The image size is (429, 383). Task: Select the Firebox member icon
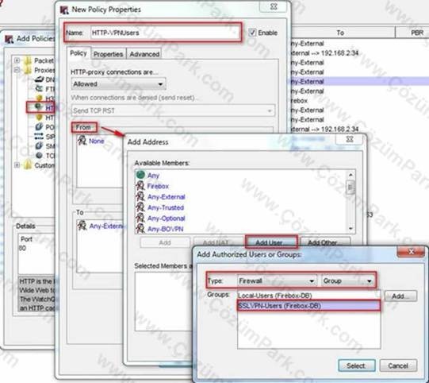pos(140,186)
